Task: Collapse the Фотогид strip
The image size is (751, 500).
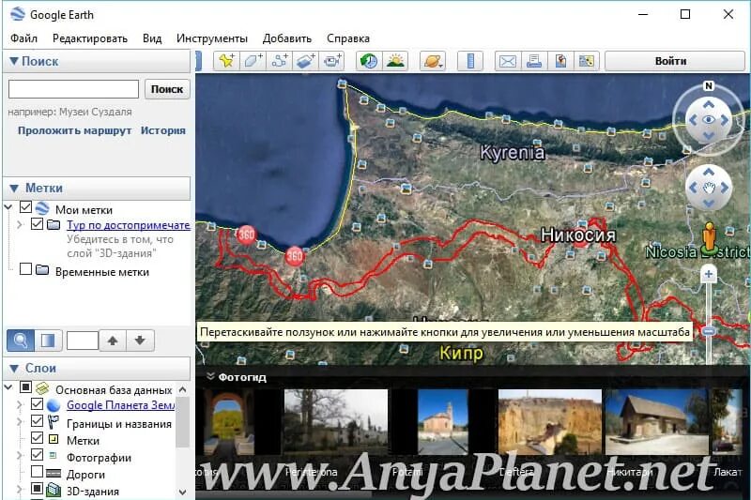Action: click(x=209, y=377)
